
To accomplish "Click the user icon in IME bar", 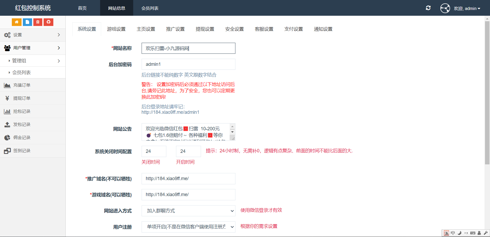I will [x=479, y=233].
